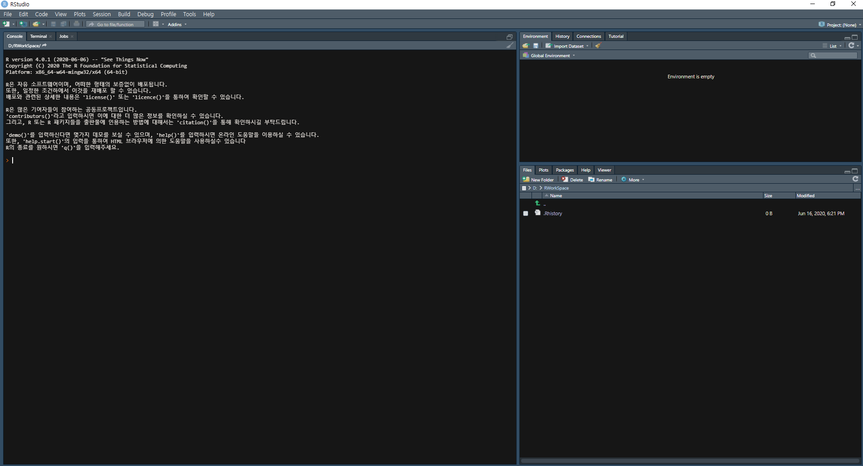Clear environment objects with the broom icon
Screen dimensions: 863x466
[x=598, y=46]
